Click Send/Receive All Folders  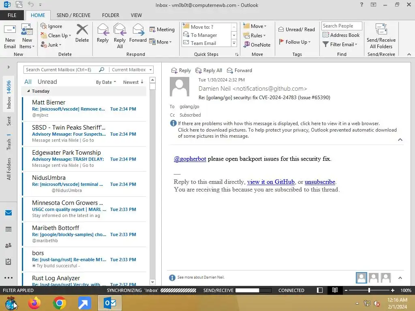pyautogui.click(x=381, y=37)
